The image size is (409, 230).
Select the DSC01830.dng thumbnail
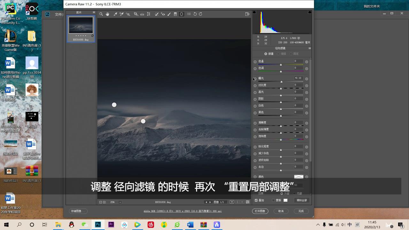(x=81, y=26)
